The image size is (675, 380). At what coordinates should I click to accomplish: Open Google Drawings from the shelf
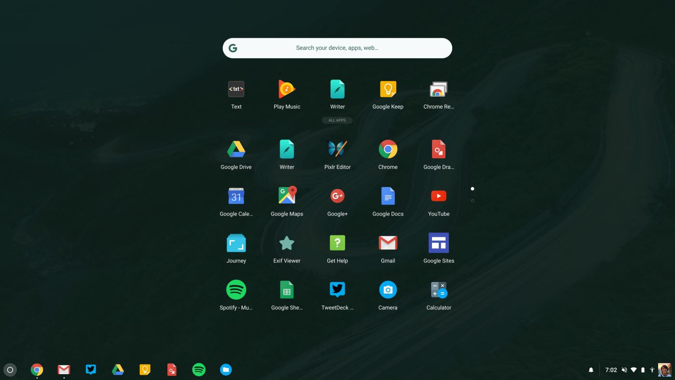172,370
